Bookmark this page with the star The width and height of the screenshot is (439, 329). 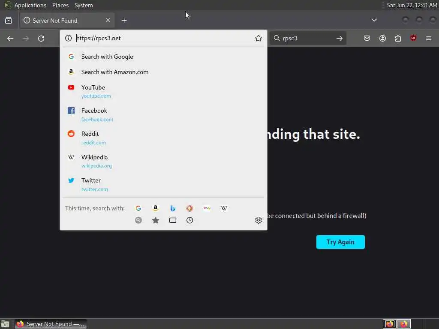click(x=259, y=38)
